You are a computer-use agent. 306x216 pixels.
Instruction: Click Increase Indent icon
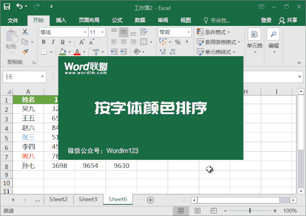[124, 52]
